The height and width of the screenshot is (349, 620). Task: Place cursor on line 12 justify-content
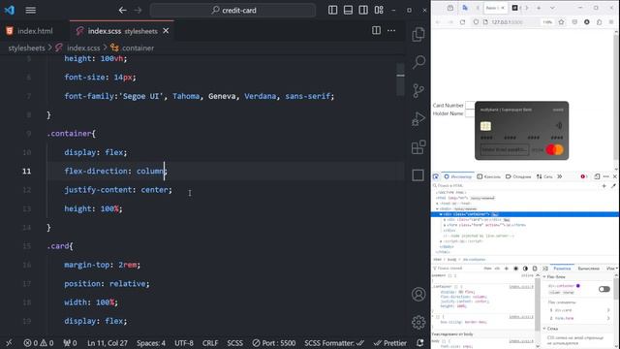[x=118, y=190]
